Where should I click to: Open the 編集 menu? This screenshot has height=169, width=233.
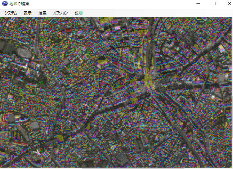pyautogui.click(x=42, y=13)
